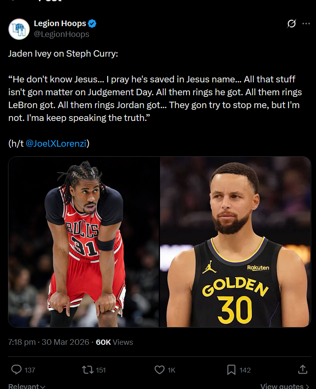Open the right photo of the Golden State player
Screen dimensions: 316x389
click(235, 242)
